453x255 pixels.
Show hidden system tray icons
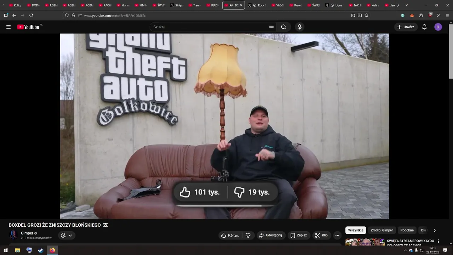[405, 250]
